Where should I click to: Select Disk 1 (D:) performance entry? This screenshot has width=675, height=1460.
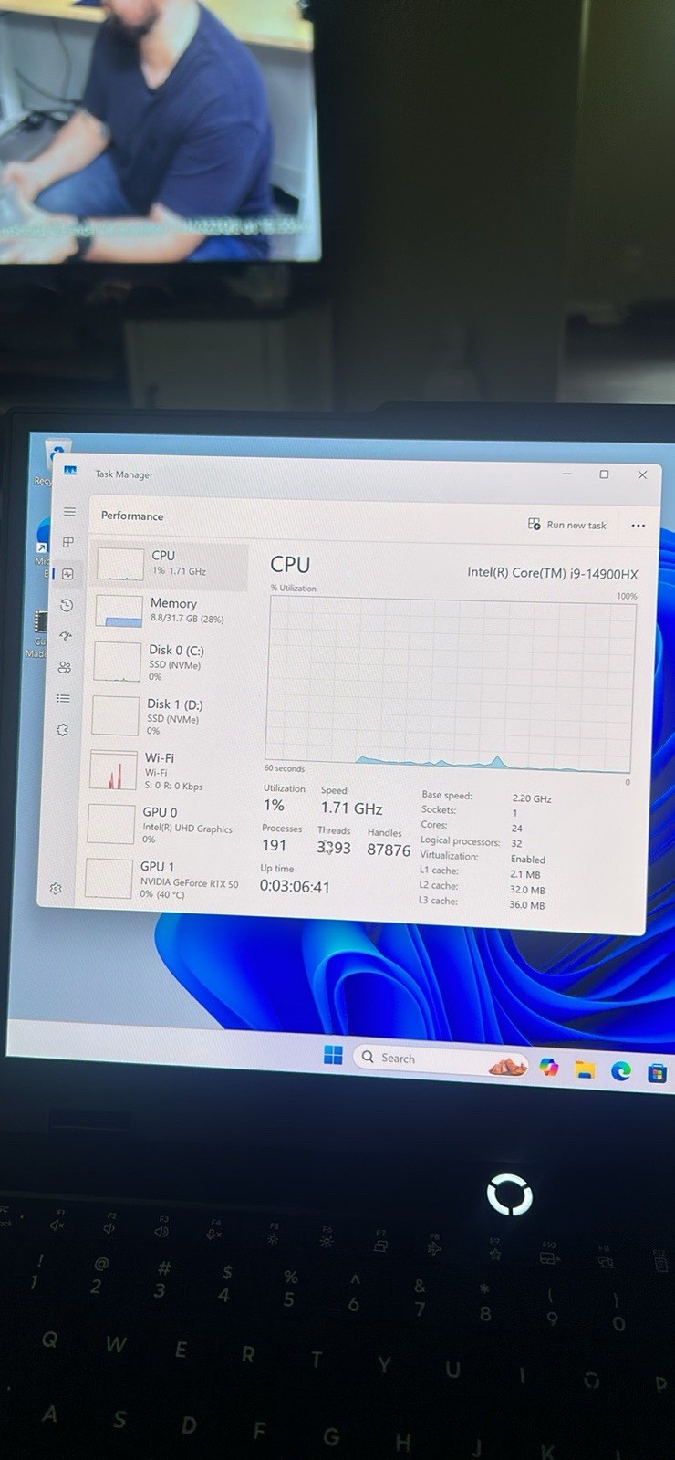tap(166, 716)
